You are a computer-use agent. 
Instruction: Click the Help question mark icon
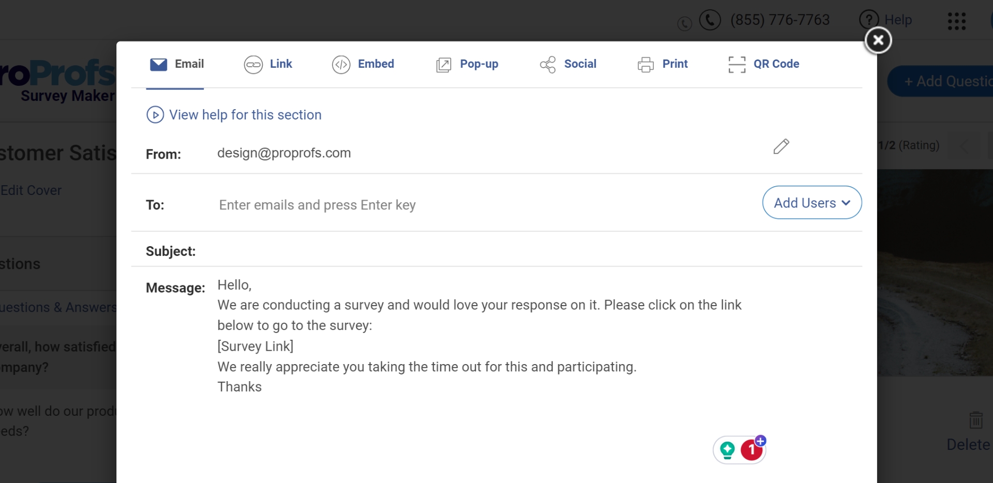(x=869, y=20)
